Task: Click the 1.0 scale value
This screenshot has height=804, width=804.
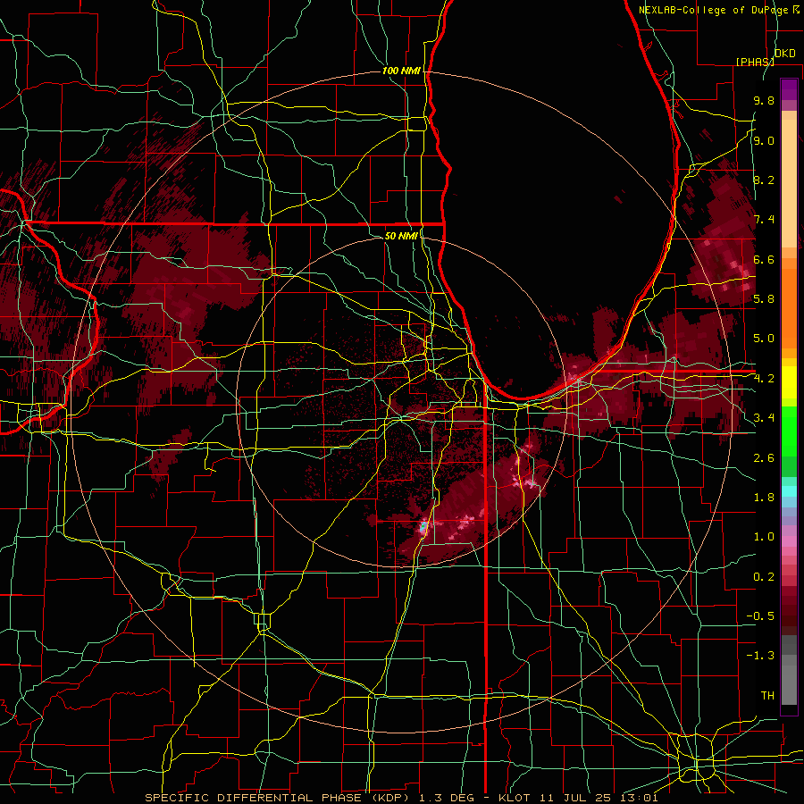Action: [x=764, y=537]
